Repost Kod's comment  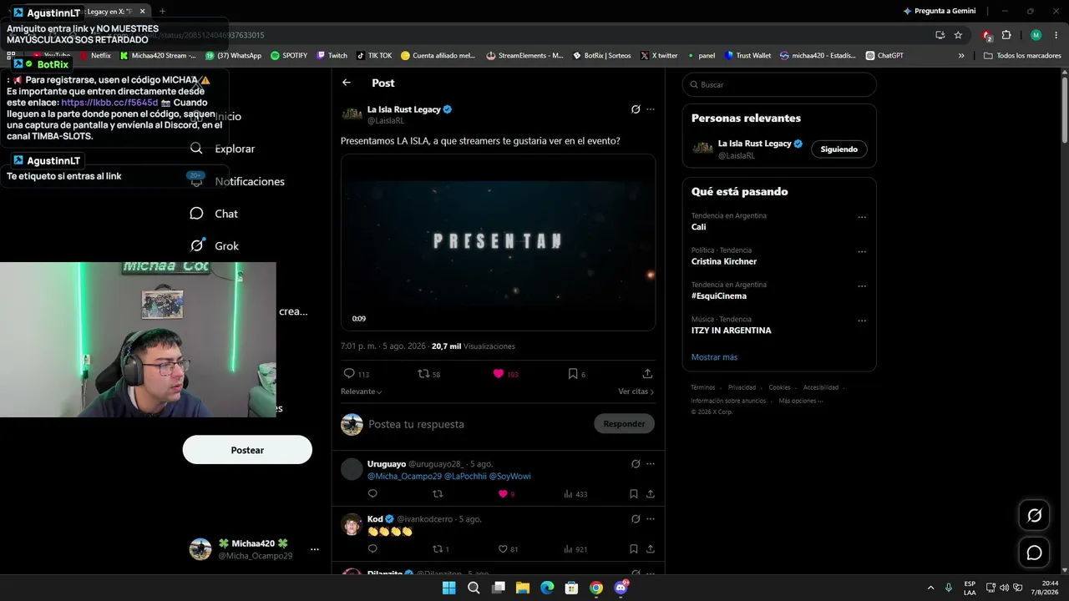[440, 549]
